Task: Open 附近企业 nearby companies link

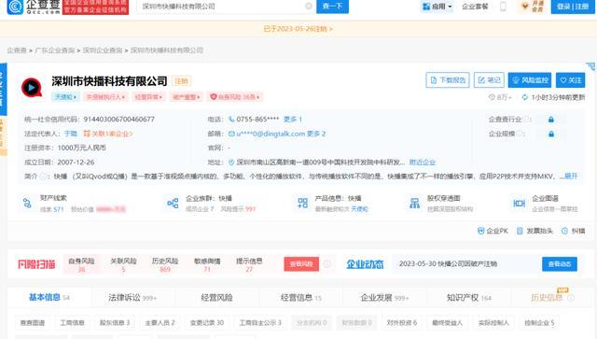Action: [x=423, y=162]
